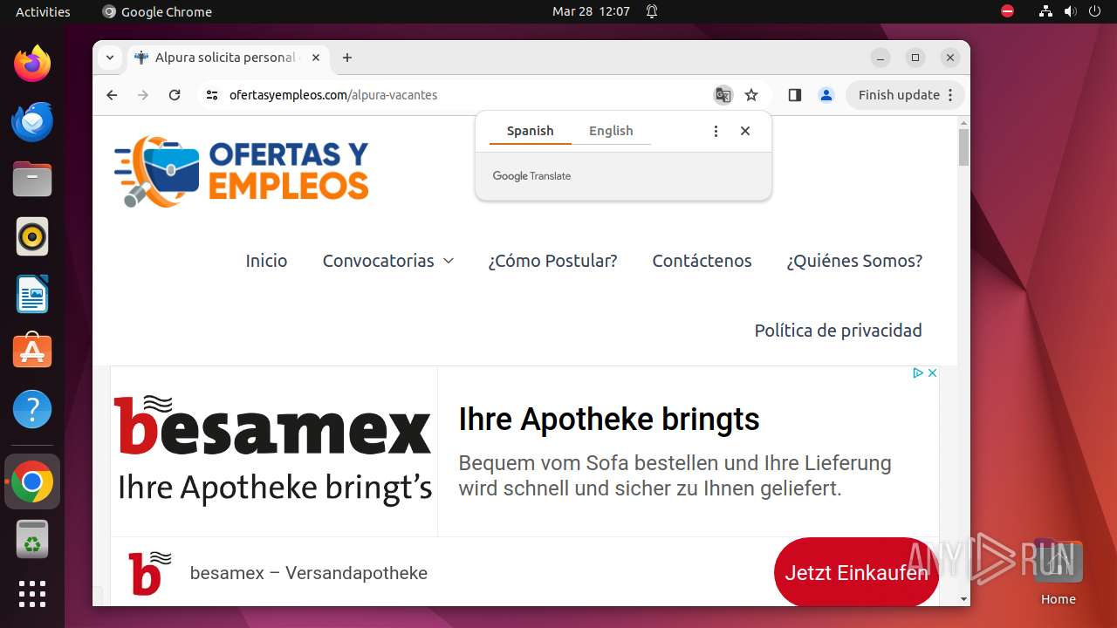Launch Firefox from the dock

pyautogui.click(x=32, y=64)
